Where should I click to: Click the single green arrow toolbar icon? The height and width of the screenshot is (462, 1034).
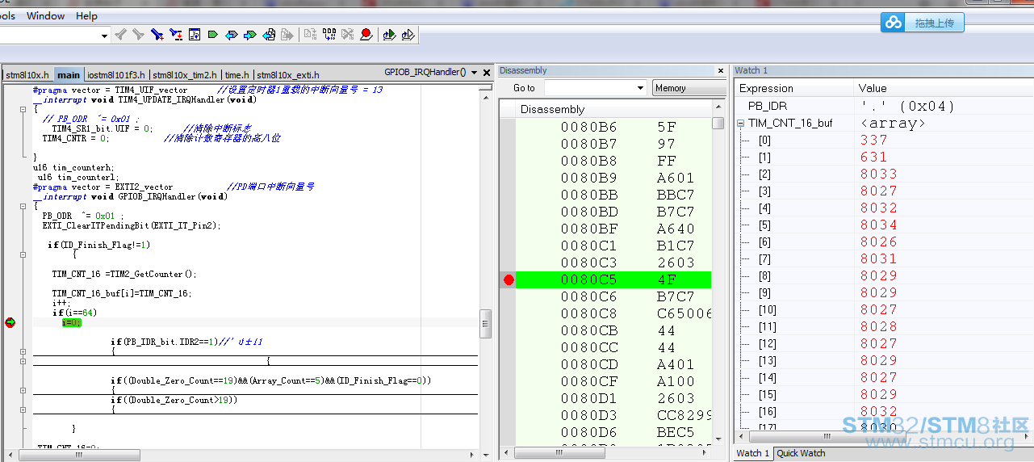point(213,35)
